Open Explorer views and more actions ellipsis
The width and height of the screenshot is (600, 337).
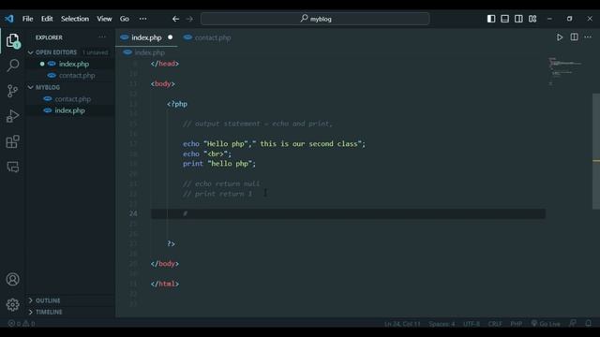coord(102,37)
